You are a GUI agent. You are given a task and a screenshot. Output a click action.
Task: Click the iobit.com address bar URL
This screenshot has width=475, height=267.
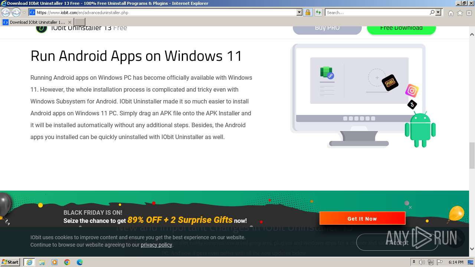(x=82, y=13)
